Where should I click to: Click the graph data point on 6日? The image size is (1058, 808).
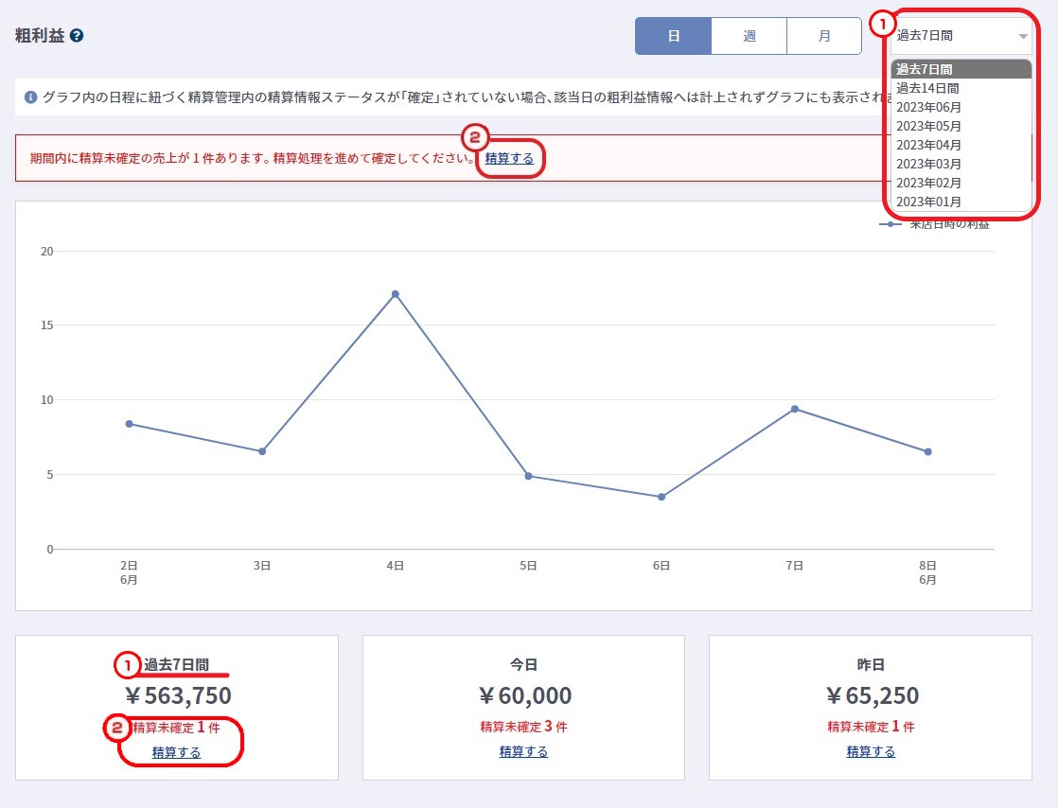661,497
